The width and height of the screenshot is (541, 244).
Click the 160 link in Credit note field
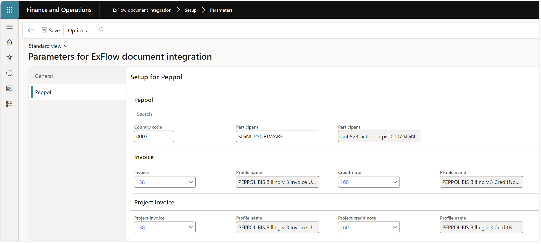(x=345, y=182)
